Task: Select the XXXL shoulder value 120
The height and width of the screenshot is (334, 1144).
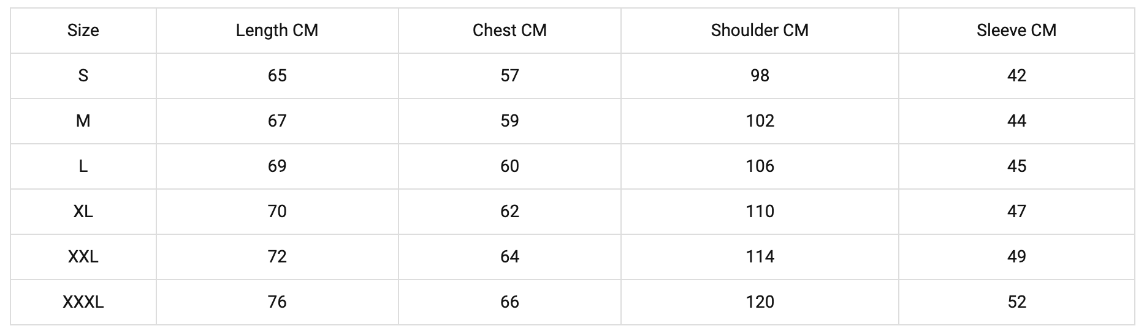Action: tap(760, 302)
